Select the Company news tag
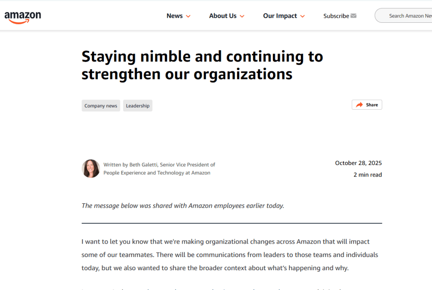 pos(101,106)
